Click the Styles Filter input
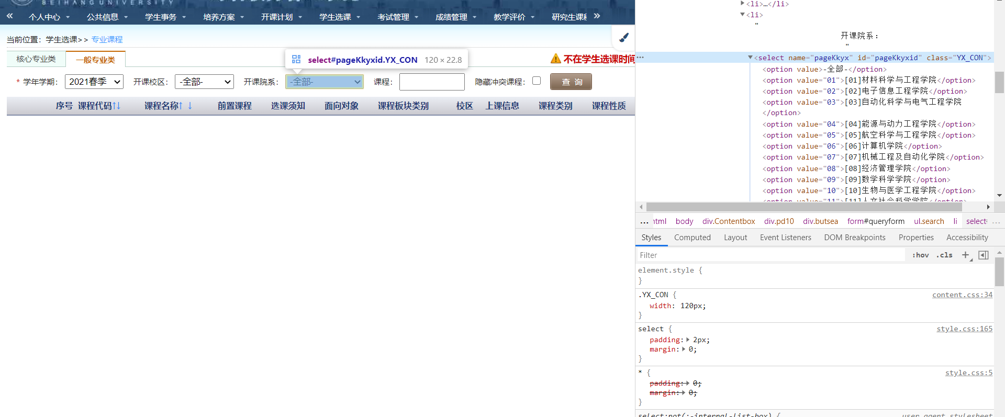Image resolution: width=1005 pixels, height=417 pixels. 770,255
